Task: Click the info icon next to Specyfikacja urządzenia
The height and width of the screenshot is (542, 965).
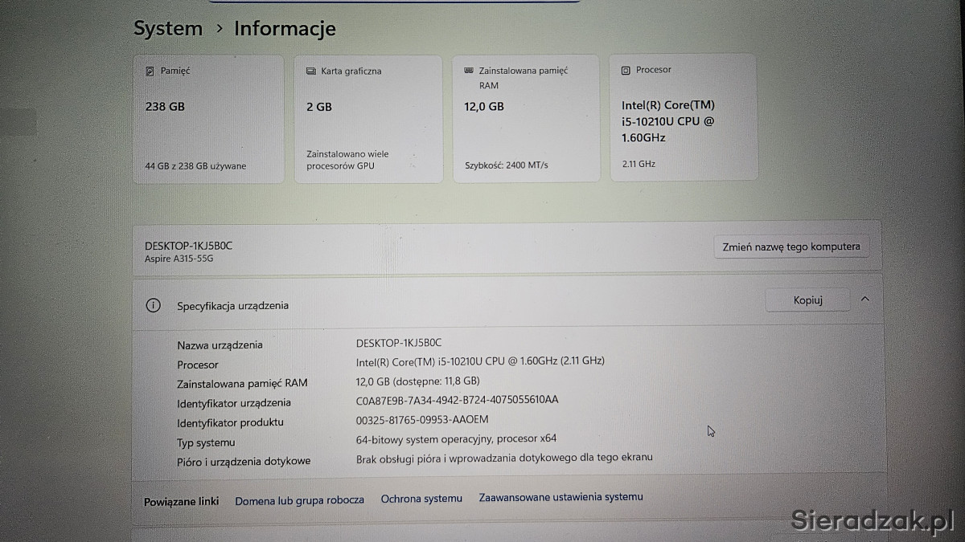Action: coord(153,305)
